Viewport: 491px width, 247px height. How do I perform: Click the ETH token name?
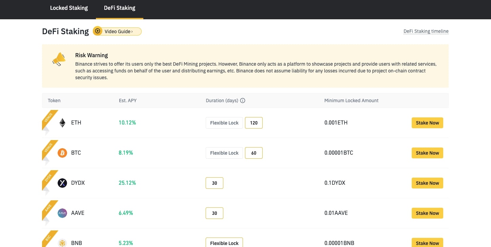[x=76, y=122]
